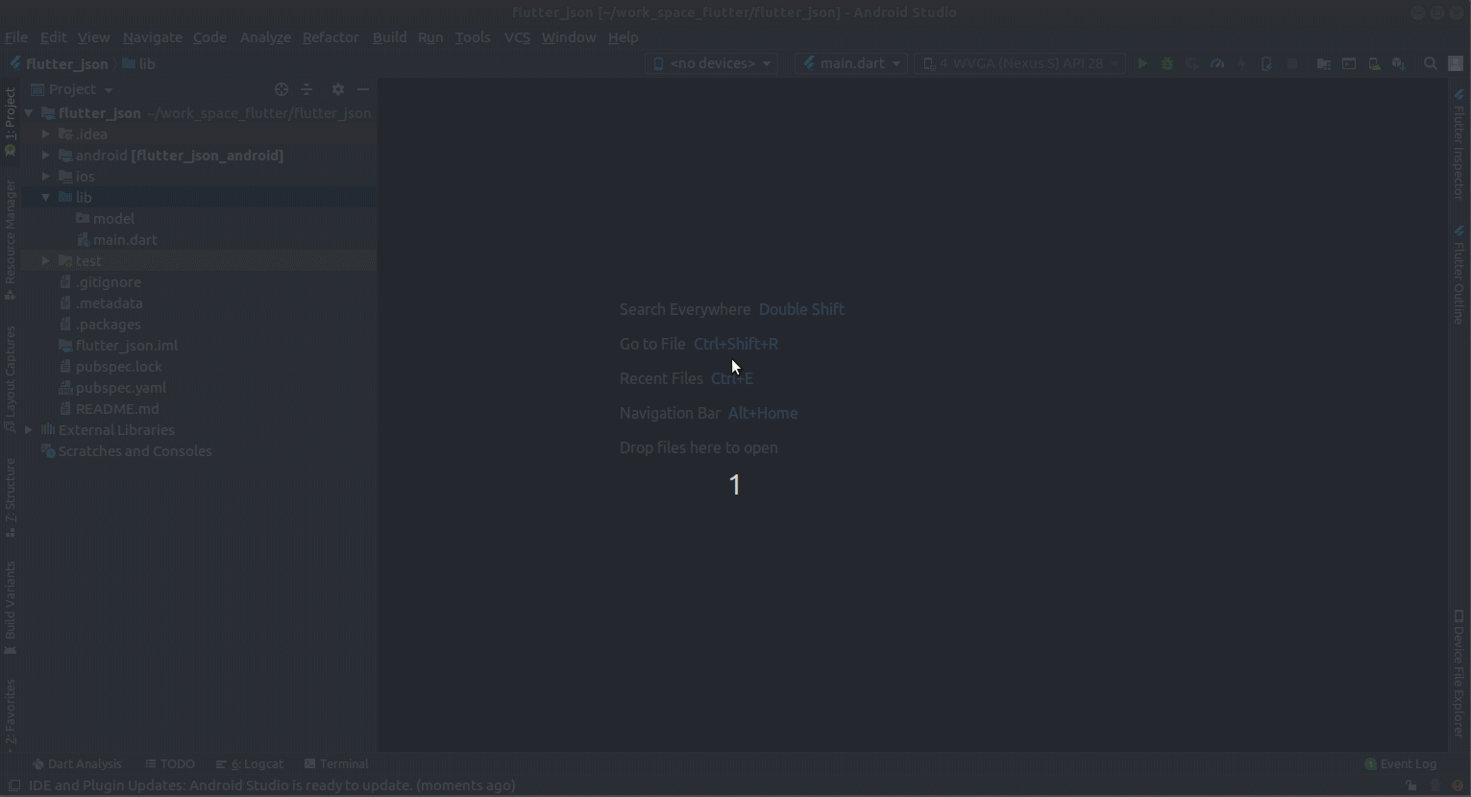This screenshot has width=1471, height=797.
Task: Run the app with the green play icon
Action: [1142, 63]
